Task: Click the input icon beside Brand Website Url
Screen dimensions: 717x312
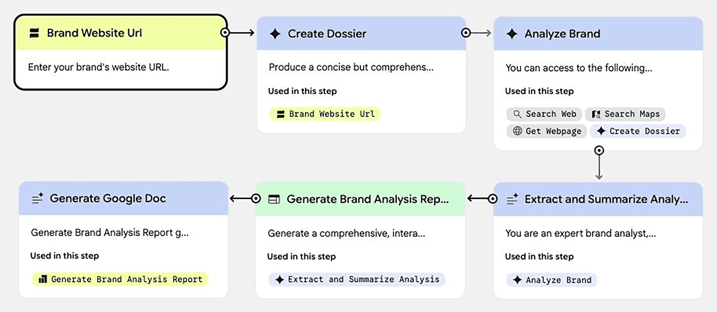Action: pyautogui.click(x=34, y=33)
